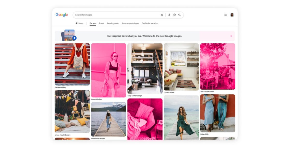The image size is (290, 152).
Task: Click the hot air balloon banner illustration
Action: click(69, 35)
